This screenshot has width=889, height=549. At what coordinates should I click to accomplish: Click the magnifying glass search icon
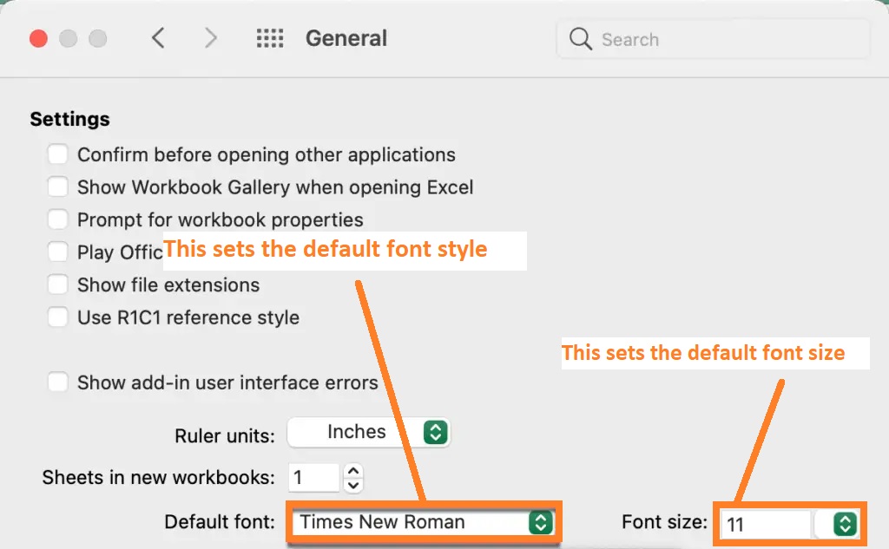(x=581, y=39)
